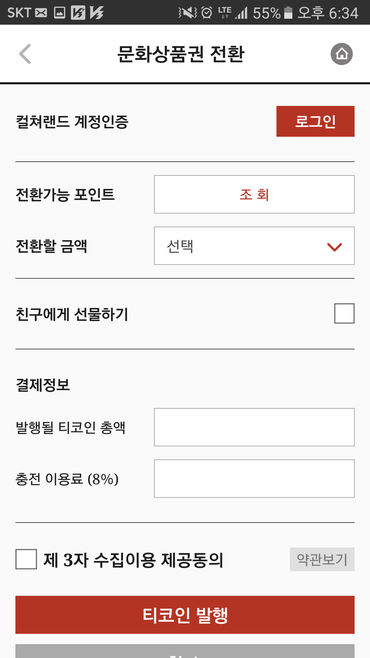Tap the 문화상품권 전환 page title
The image size is (370, 658).
tap(181, 54)
